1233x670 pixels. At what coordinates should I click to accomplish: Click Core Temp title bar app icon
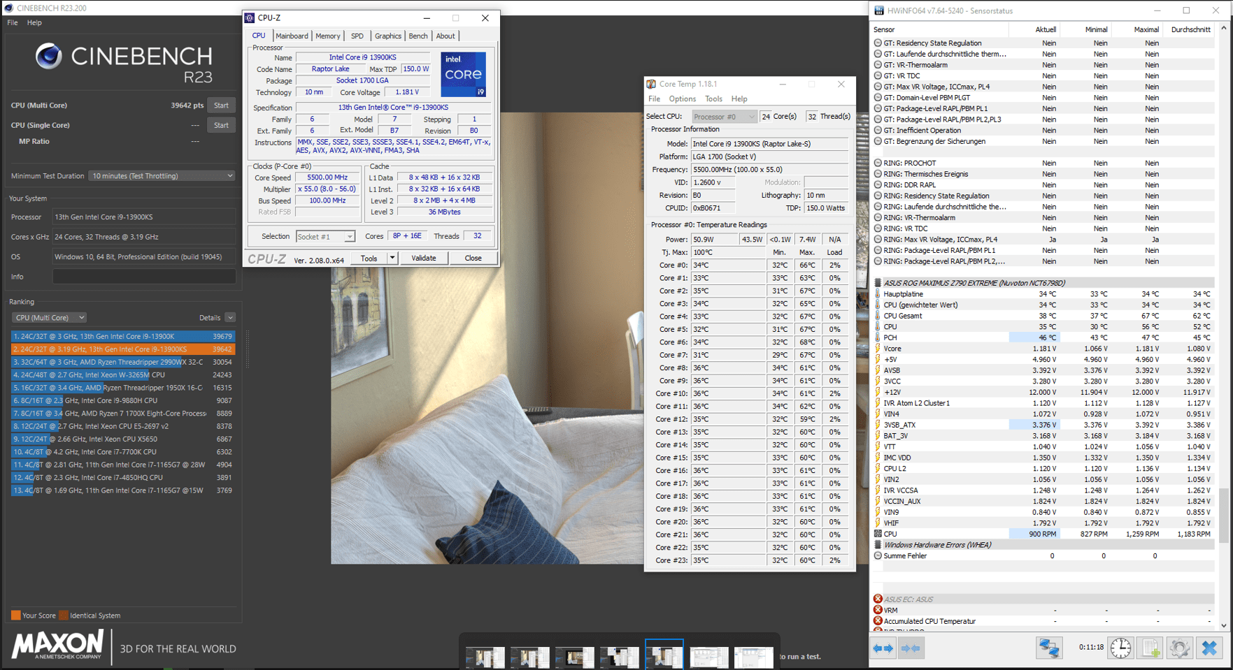pos(651,84)
